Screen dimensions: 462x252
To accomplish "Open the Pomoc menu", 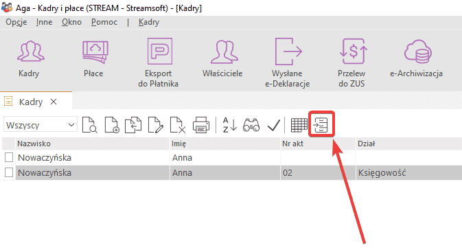I will pos(104,22).
